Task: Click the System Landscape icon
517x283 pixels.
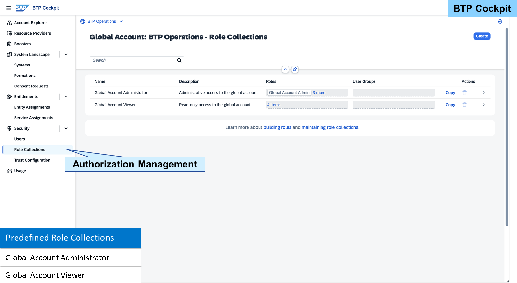Action: (x=9, y=55)
